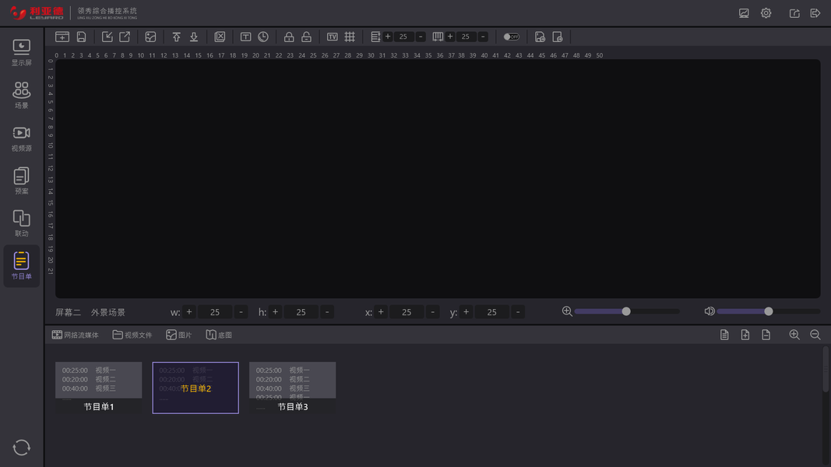Image resolution: width=831 pixels, height=467 pixels.
Task: Decrease the column count with minus
Action: tap(483, 37)
